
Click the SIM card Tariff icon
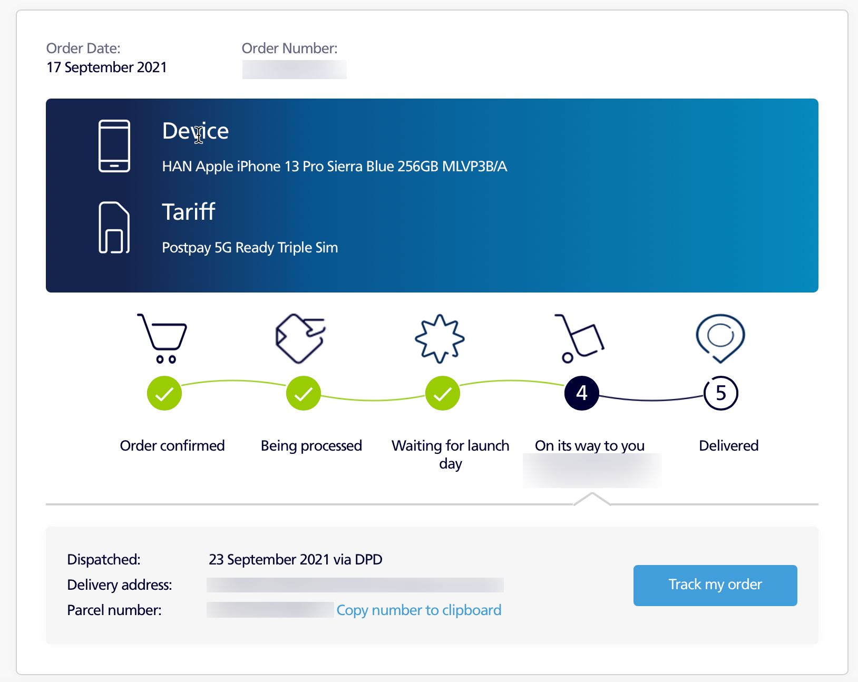coord(114,227)
